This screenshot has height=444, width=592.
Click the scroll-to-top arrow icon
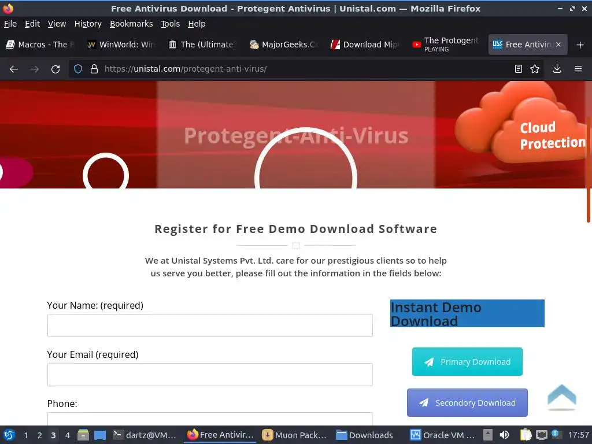pos(562,397)
